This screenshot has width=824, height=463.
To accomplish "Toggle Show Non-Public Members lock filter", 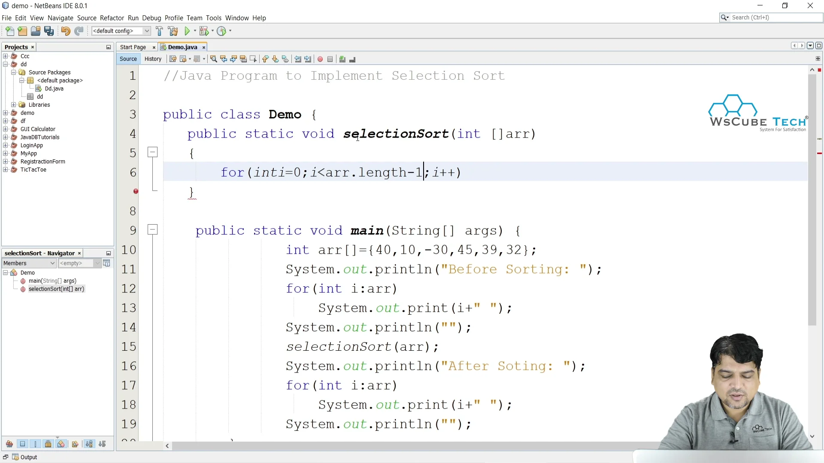I will point(48,444).
